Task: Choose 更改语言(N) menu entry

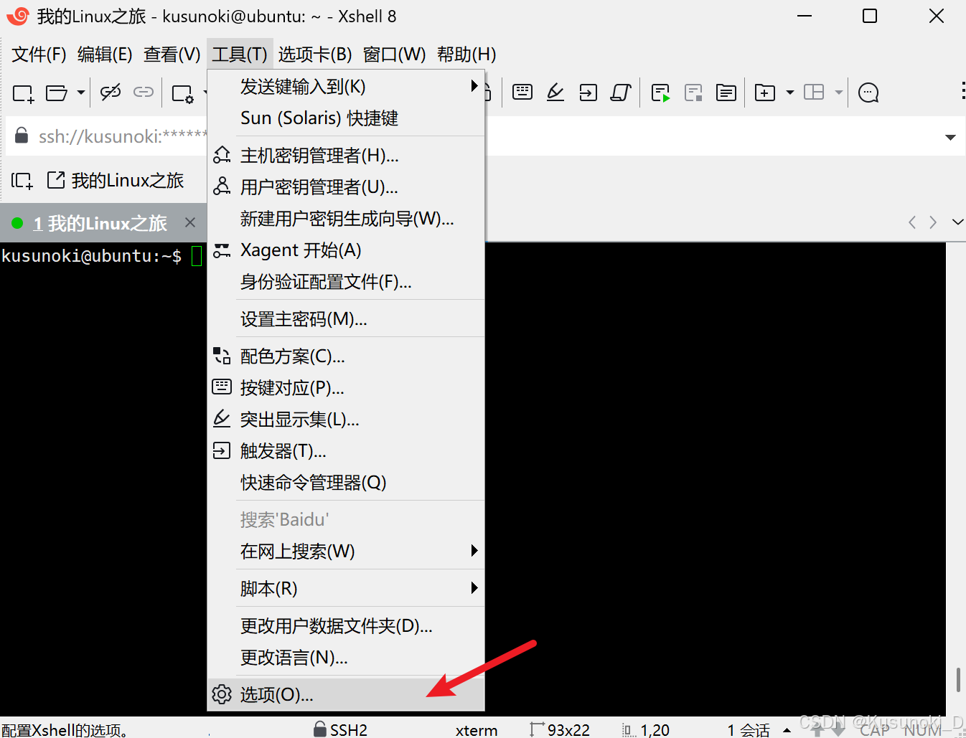Action: click(346, 658)
